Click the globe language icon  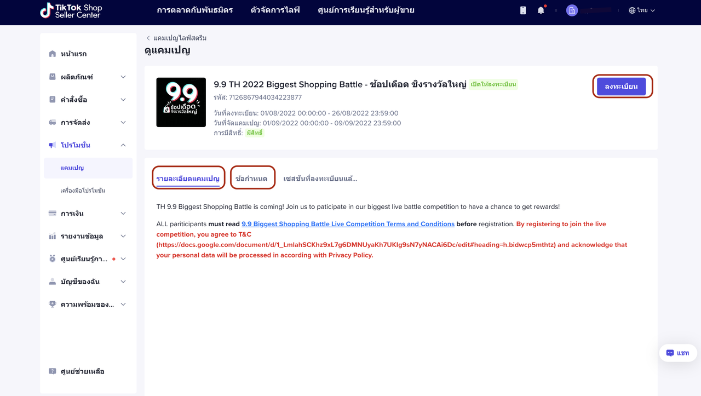click(632, 10)
